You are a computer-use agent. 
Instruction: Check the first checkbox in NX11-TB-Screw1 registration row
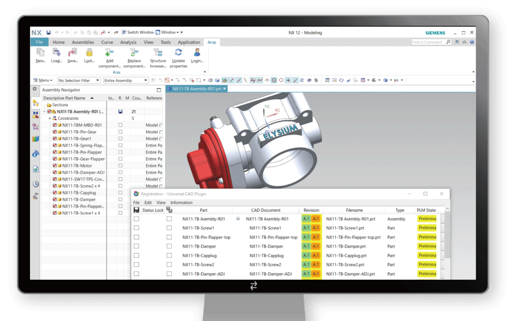pyautogui.click(x=136, y=228)
